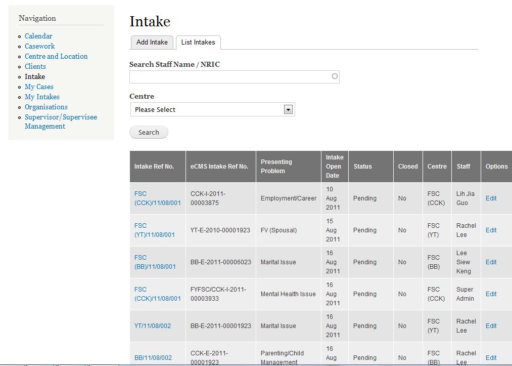Click the Search button
Screen dimensions: 512x366
point(149,133)
